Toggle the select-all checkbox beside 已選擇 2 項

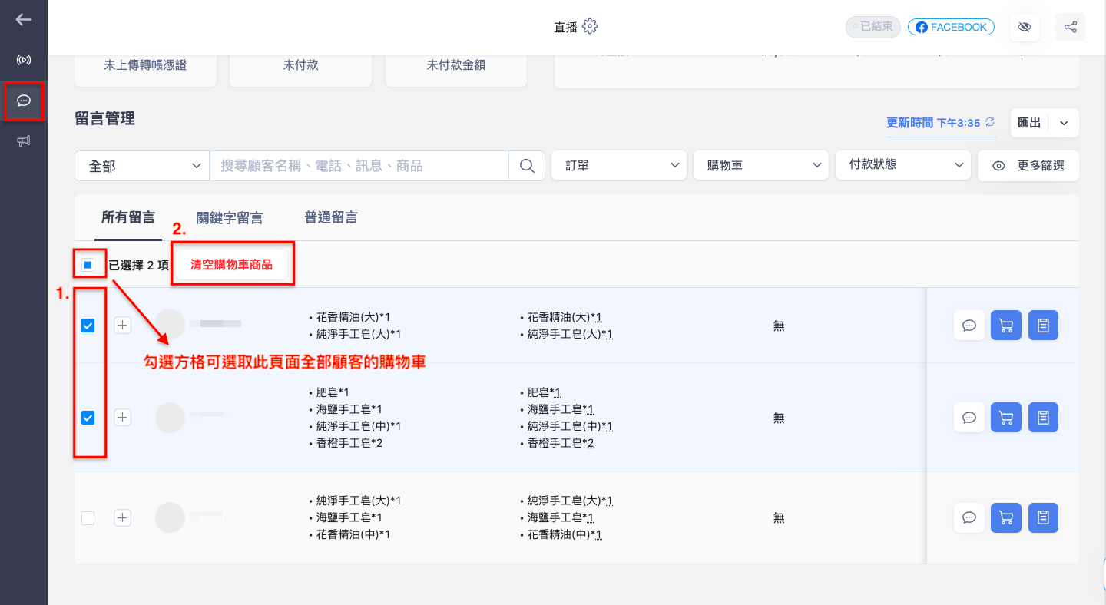88,265
